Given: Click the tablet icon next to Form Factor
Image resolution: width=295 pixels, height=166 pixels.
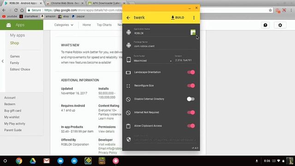Looking at the screenshot, I should pyautogui.click(x=129, y=59).
